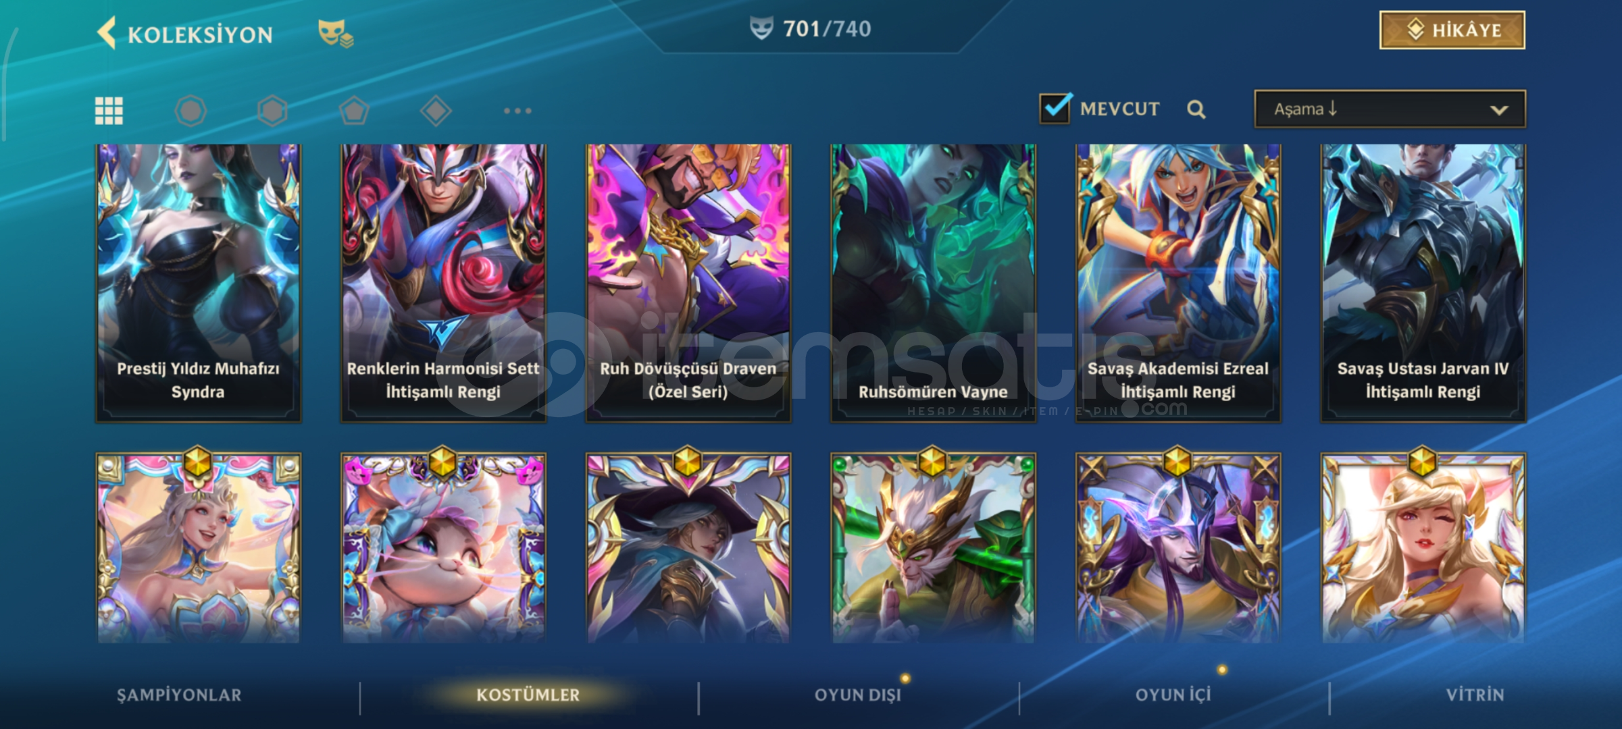Open the HİKÂYE button

[x=1452, y=30]
